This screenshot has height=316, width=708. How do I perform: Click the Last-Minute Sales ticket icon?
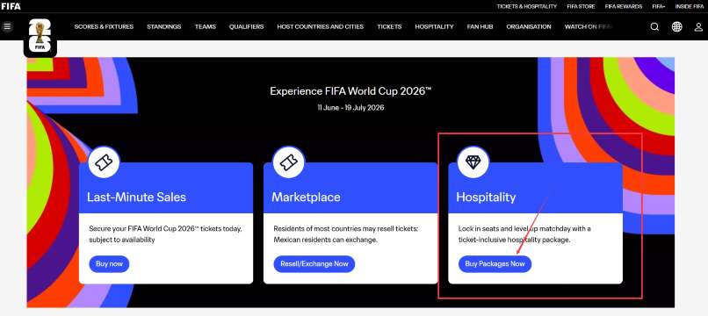[104, 162]
